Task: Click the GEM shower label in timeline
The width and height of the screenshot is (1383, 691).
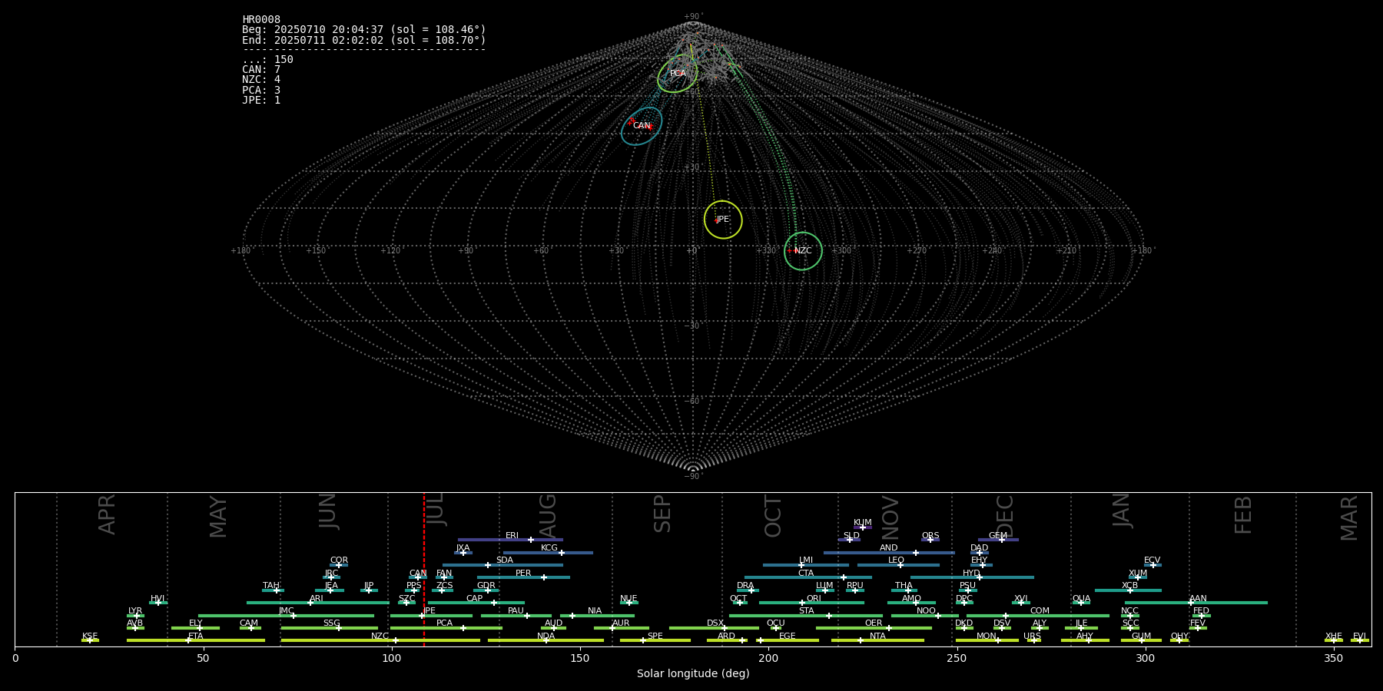Action: point(998,536)
